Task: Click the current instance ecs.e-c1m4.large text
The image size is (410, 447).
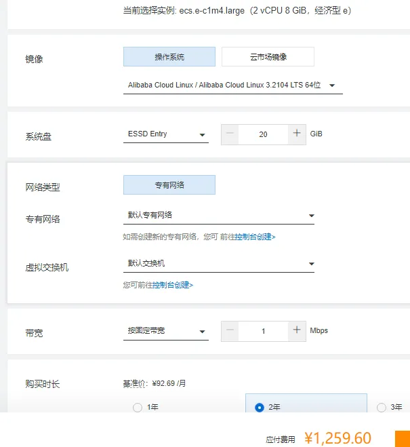Action: [x=237, y=11]
